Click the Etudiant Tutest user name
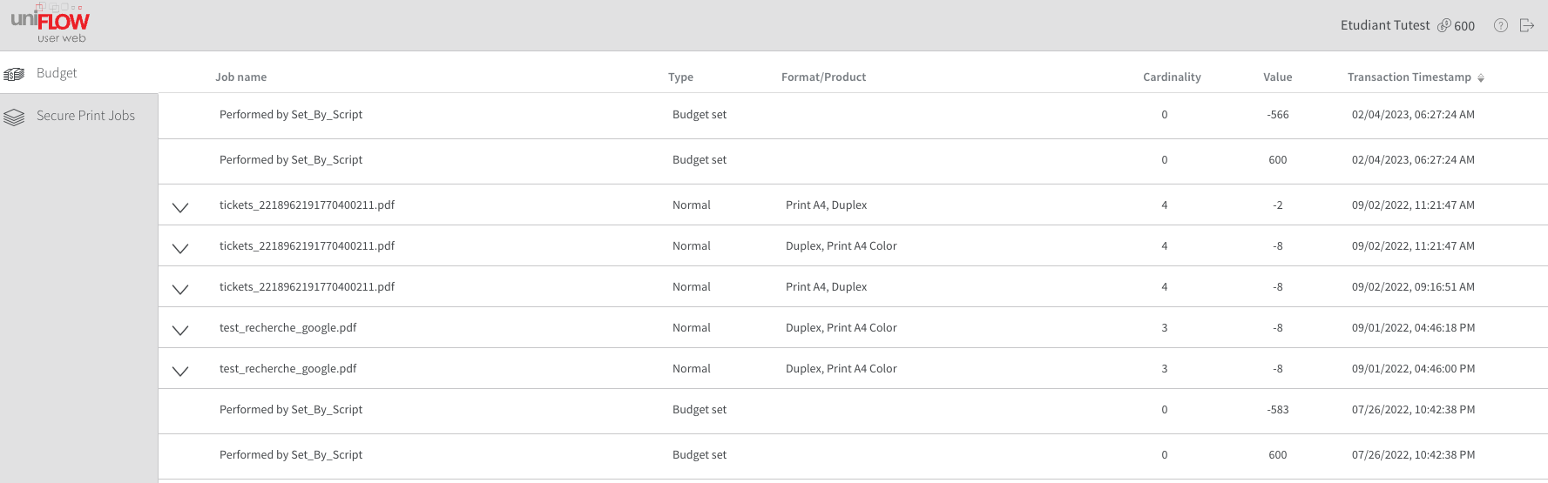 tap(1385, 25)
